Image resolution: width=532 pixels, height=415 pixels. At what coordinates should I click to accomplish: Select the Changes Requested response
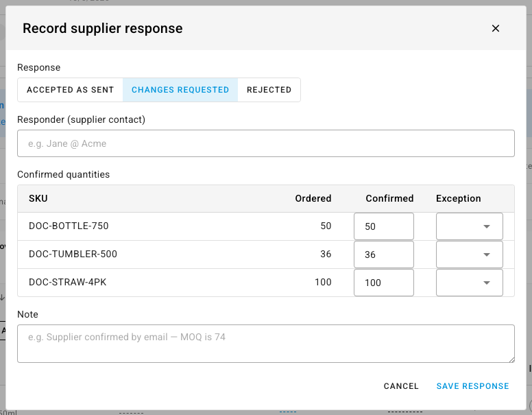pos(180,90)
